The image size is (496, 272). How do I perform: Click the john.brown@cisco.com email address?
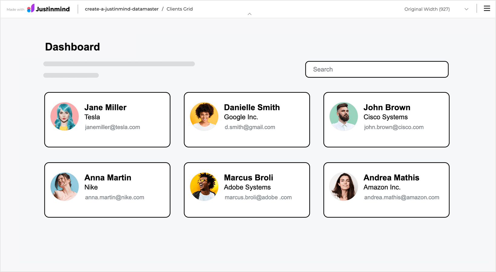[394, 127]
